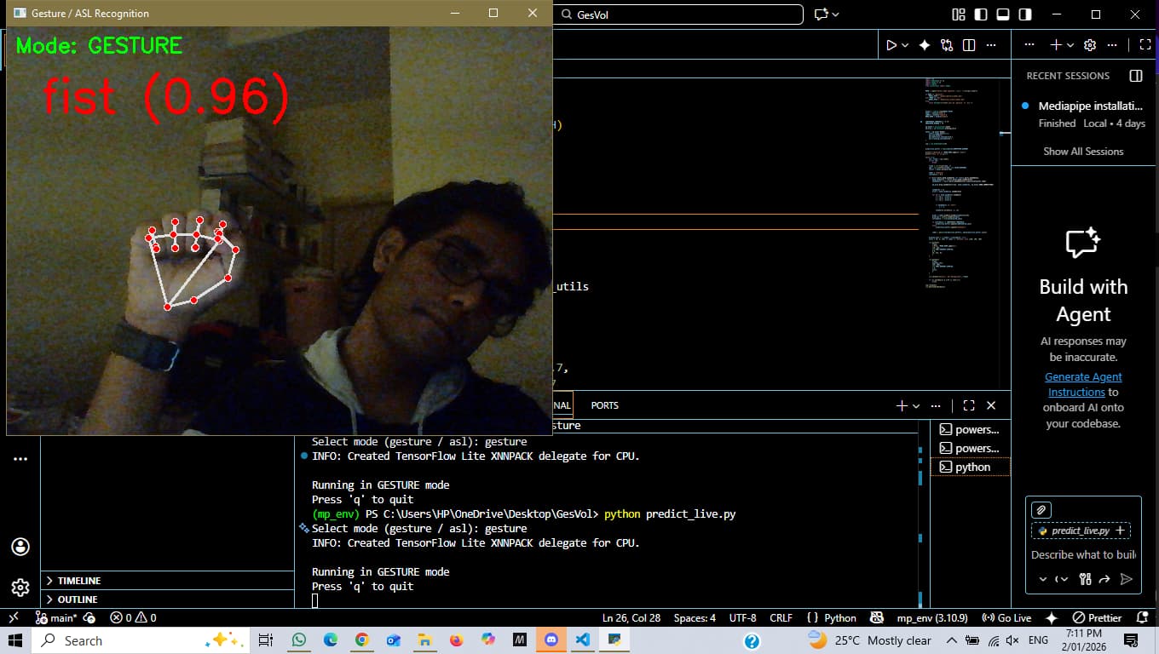Open the Manage gear in activity bar

pos(20,588)
